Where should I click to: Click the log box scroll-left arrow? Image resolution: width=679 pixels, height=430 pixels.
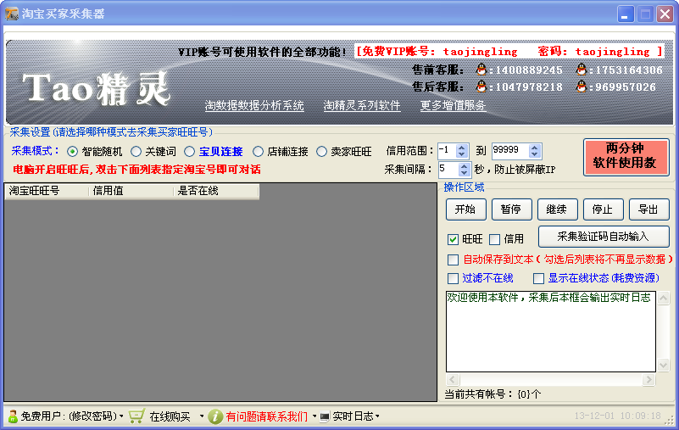point(453,380)
